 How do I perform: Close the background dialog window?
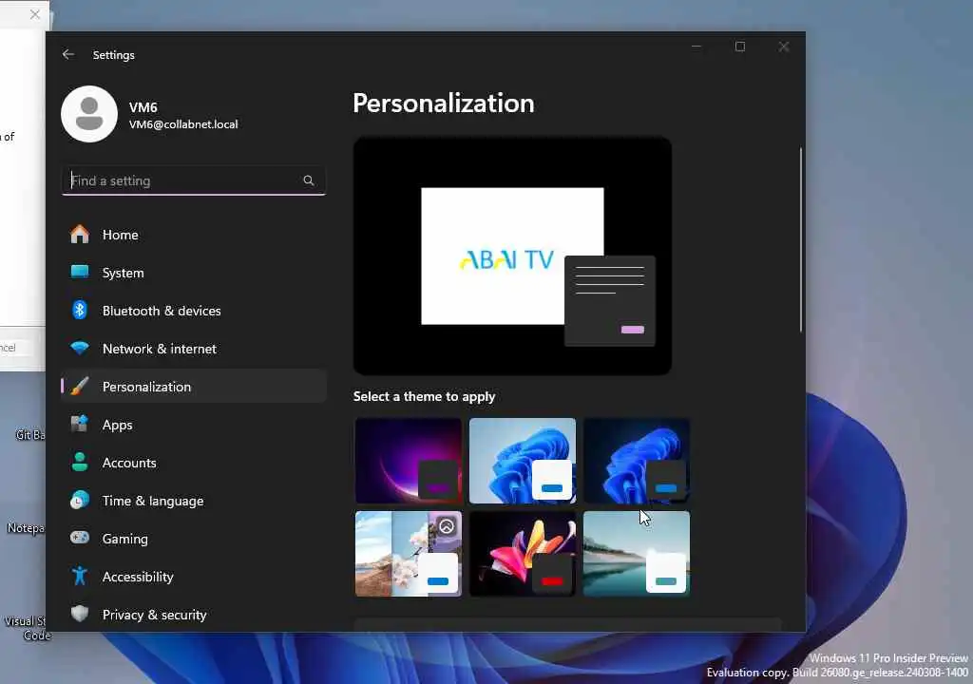pyautogui.click(x=35, y=14)
